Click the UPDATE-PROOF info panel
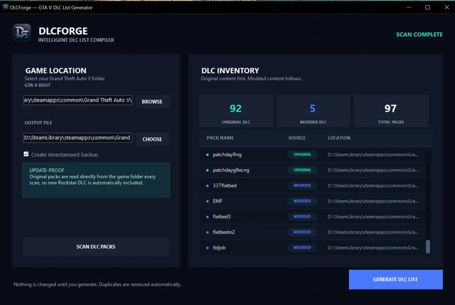This screenshot has height=305, width=455. (x=96, y=180)
